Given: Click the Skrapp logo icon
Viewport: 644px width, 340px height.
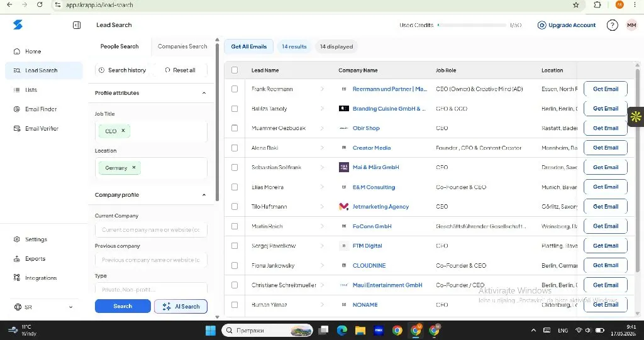Looking at the screenshot, I should pos(18,25).
